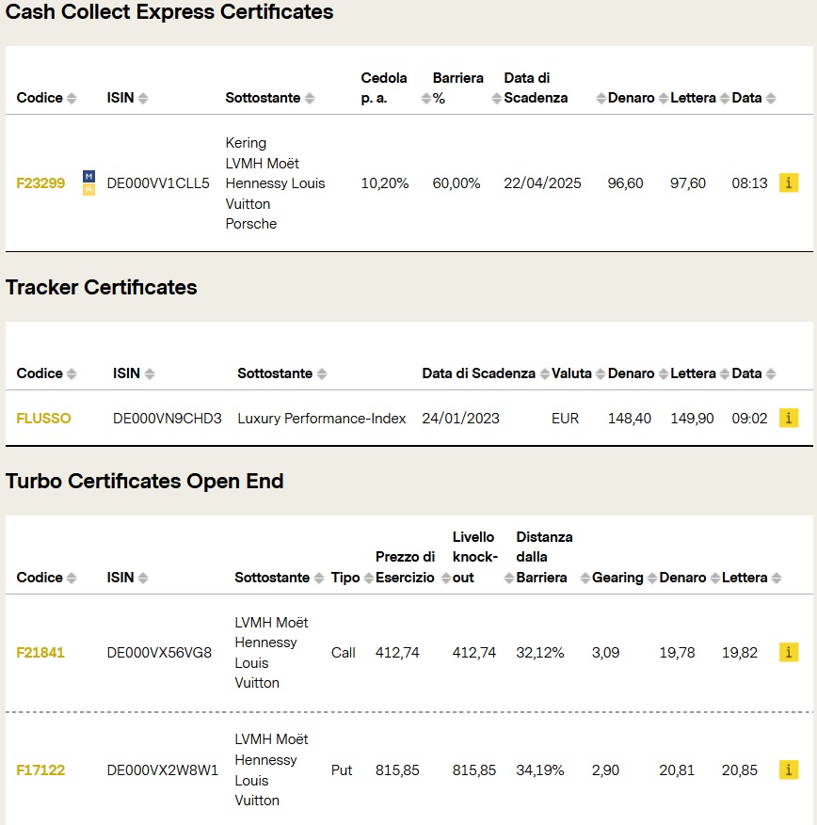Click Luxury Performance-Index underlying
This screenshot has width=817, height=825.
pos(322,419)
